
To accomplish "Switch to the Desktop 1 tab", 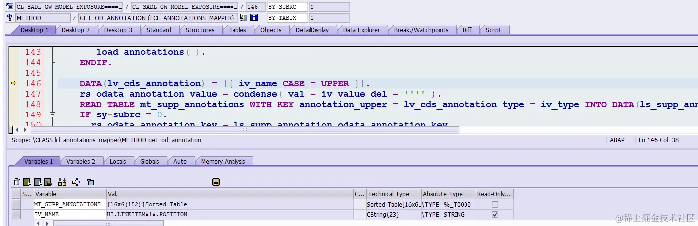I will click(x=34, y=30).
